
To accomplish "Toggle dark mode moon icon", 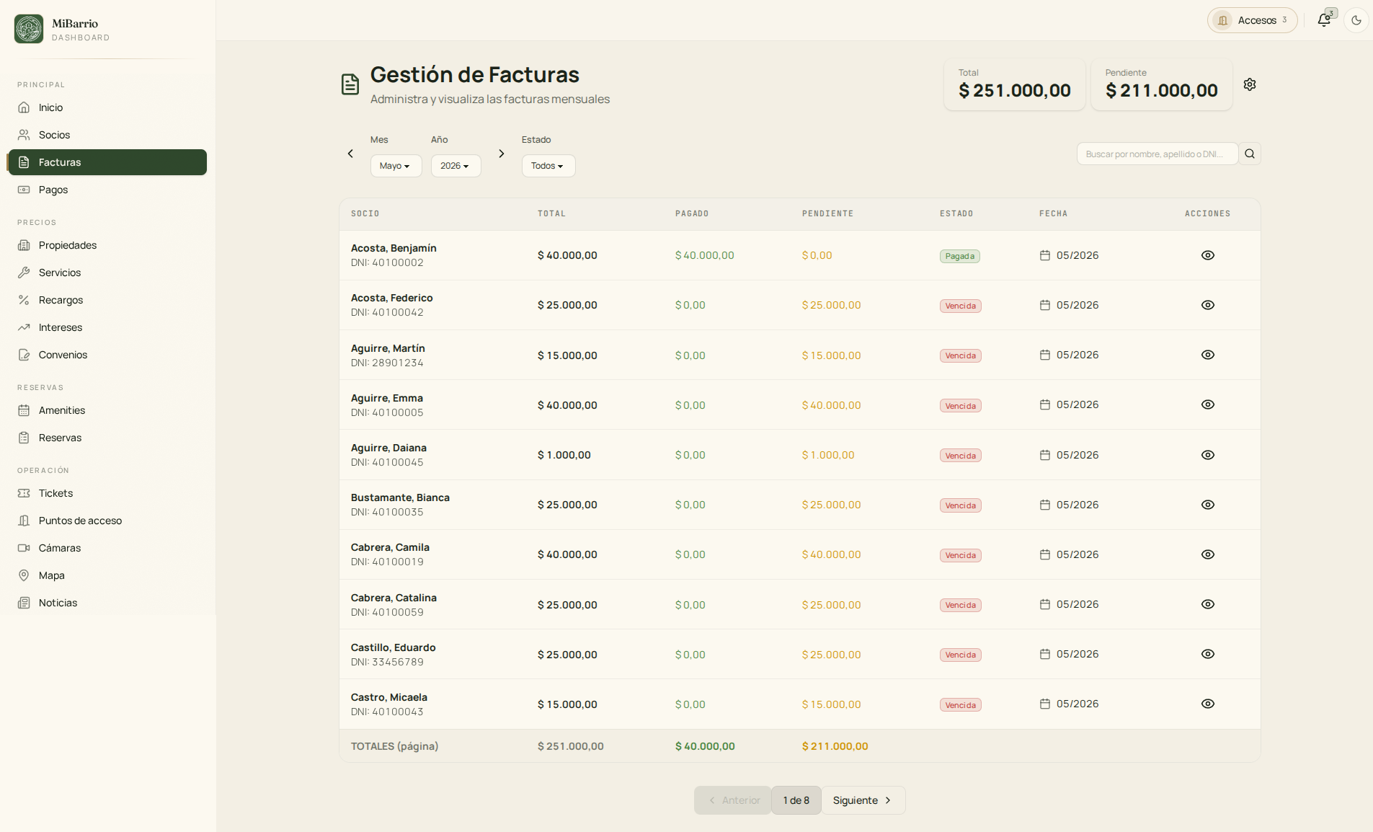I will (x=1356, y=20).
